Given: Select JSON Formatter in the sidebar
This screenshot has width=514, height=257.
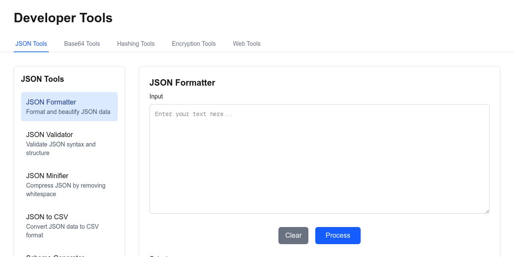Looking at the screenshot, I should point(69,107).
